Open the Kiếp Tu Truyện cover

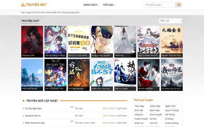click(x=125, y=75)
